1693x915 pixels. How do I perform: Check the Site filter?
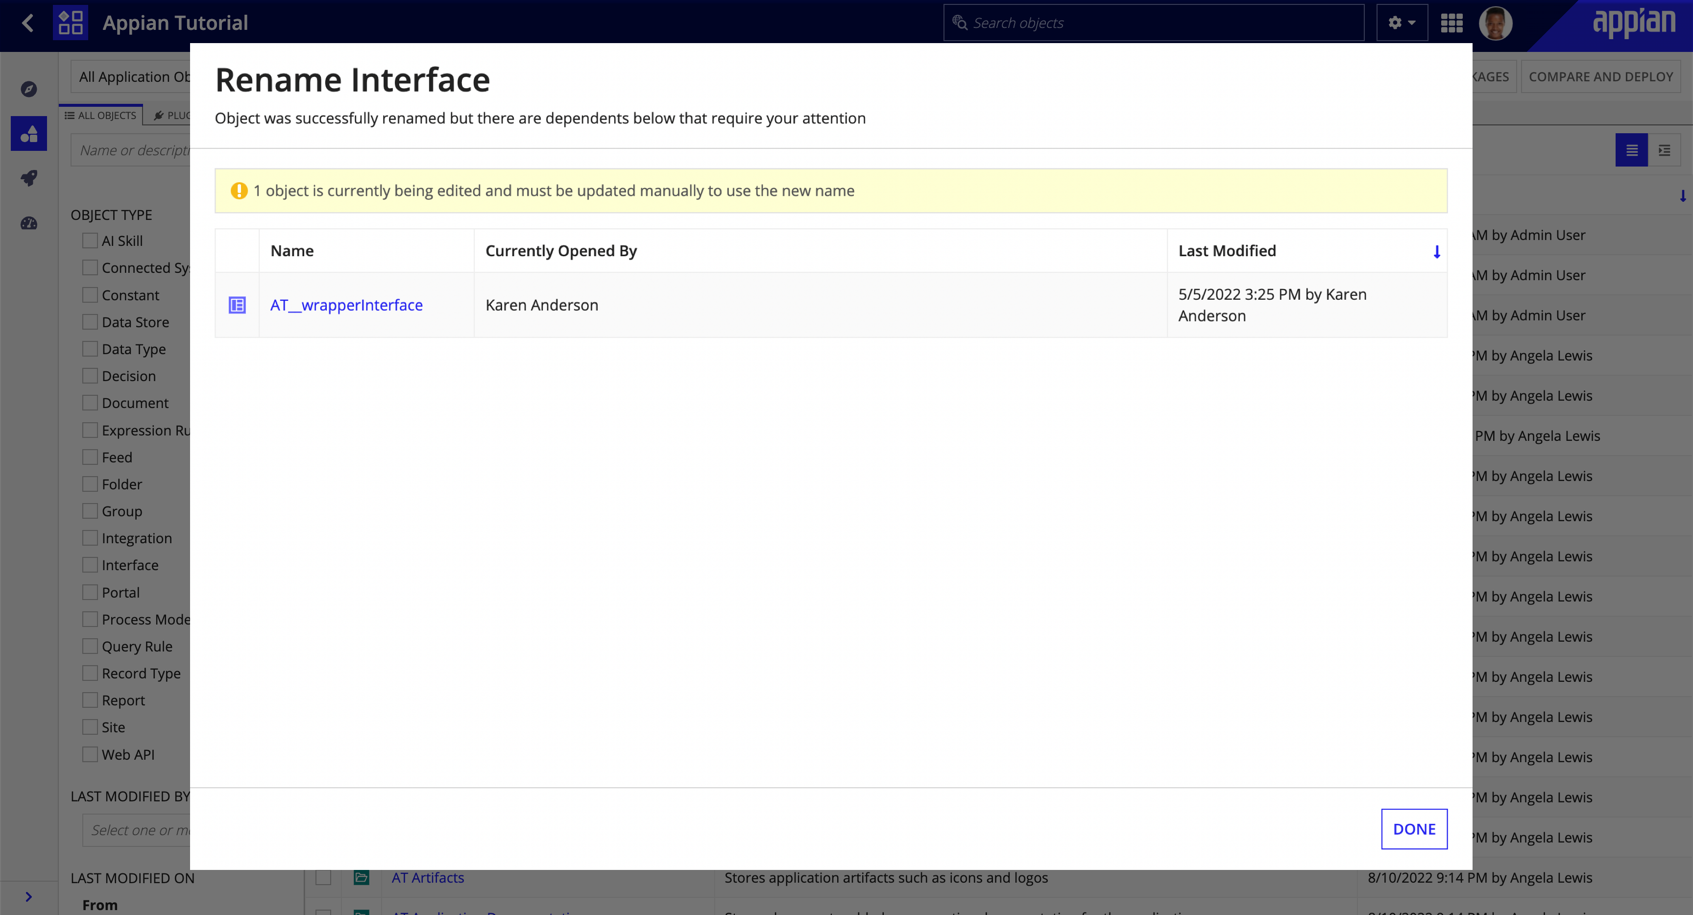(x=90, y=728)
